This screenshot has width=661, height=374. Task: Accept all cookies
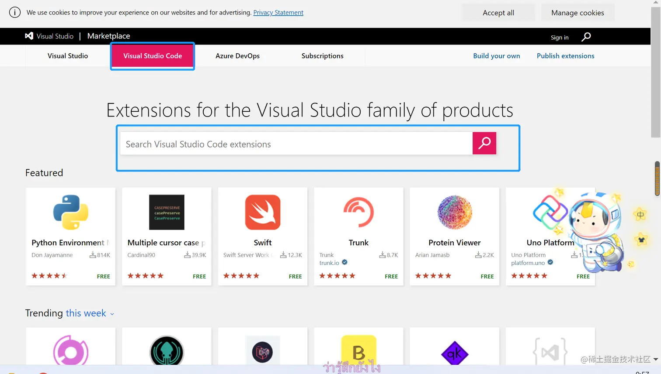(x=498, y=12)
